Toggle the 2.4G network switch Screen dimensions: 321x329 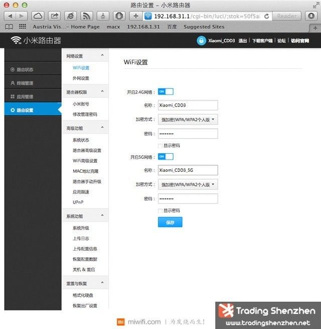coord(166,92)
